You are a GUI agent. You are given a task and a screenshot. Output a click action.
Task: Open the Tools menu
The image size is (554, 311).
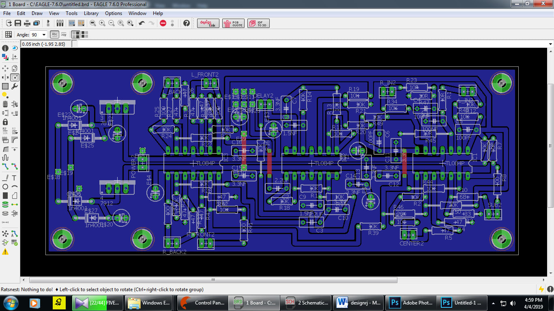pyautogui.click(x=71, y=13)
